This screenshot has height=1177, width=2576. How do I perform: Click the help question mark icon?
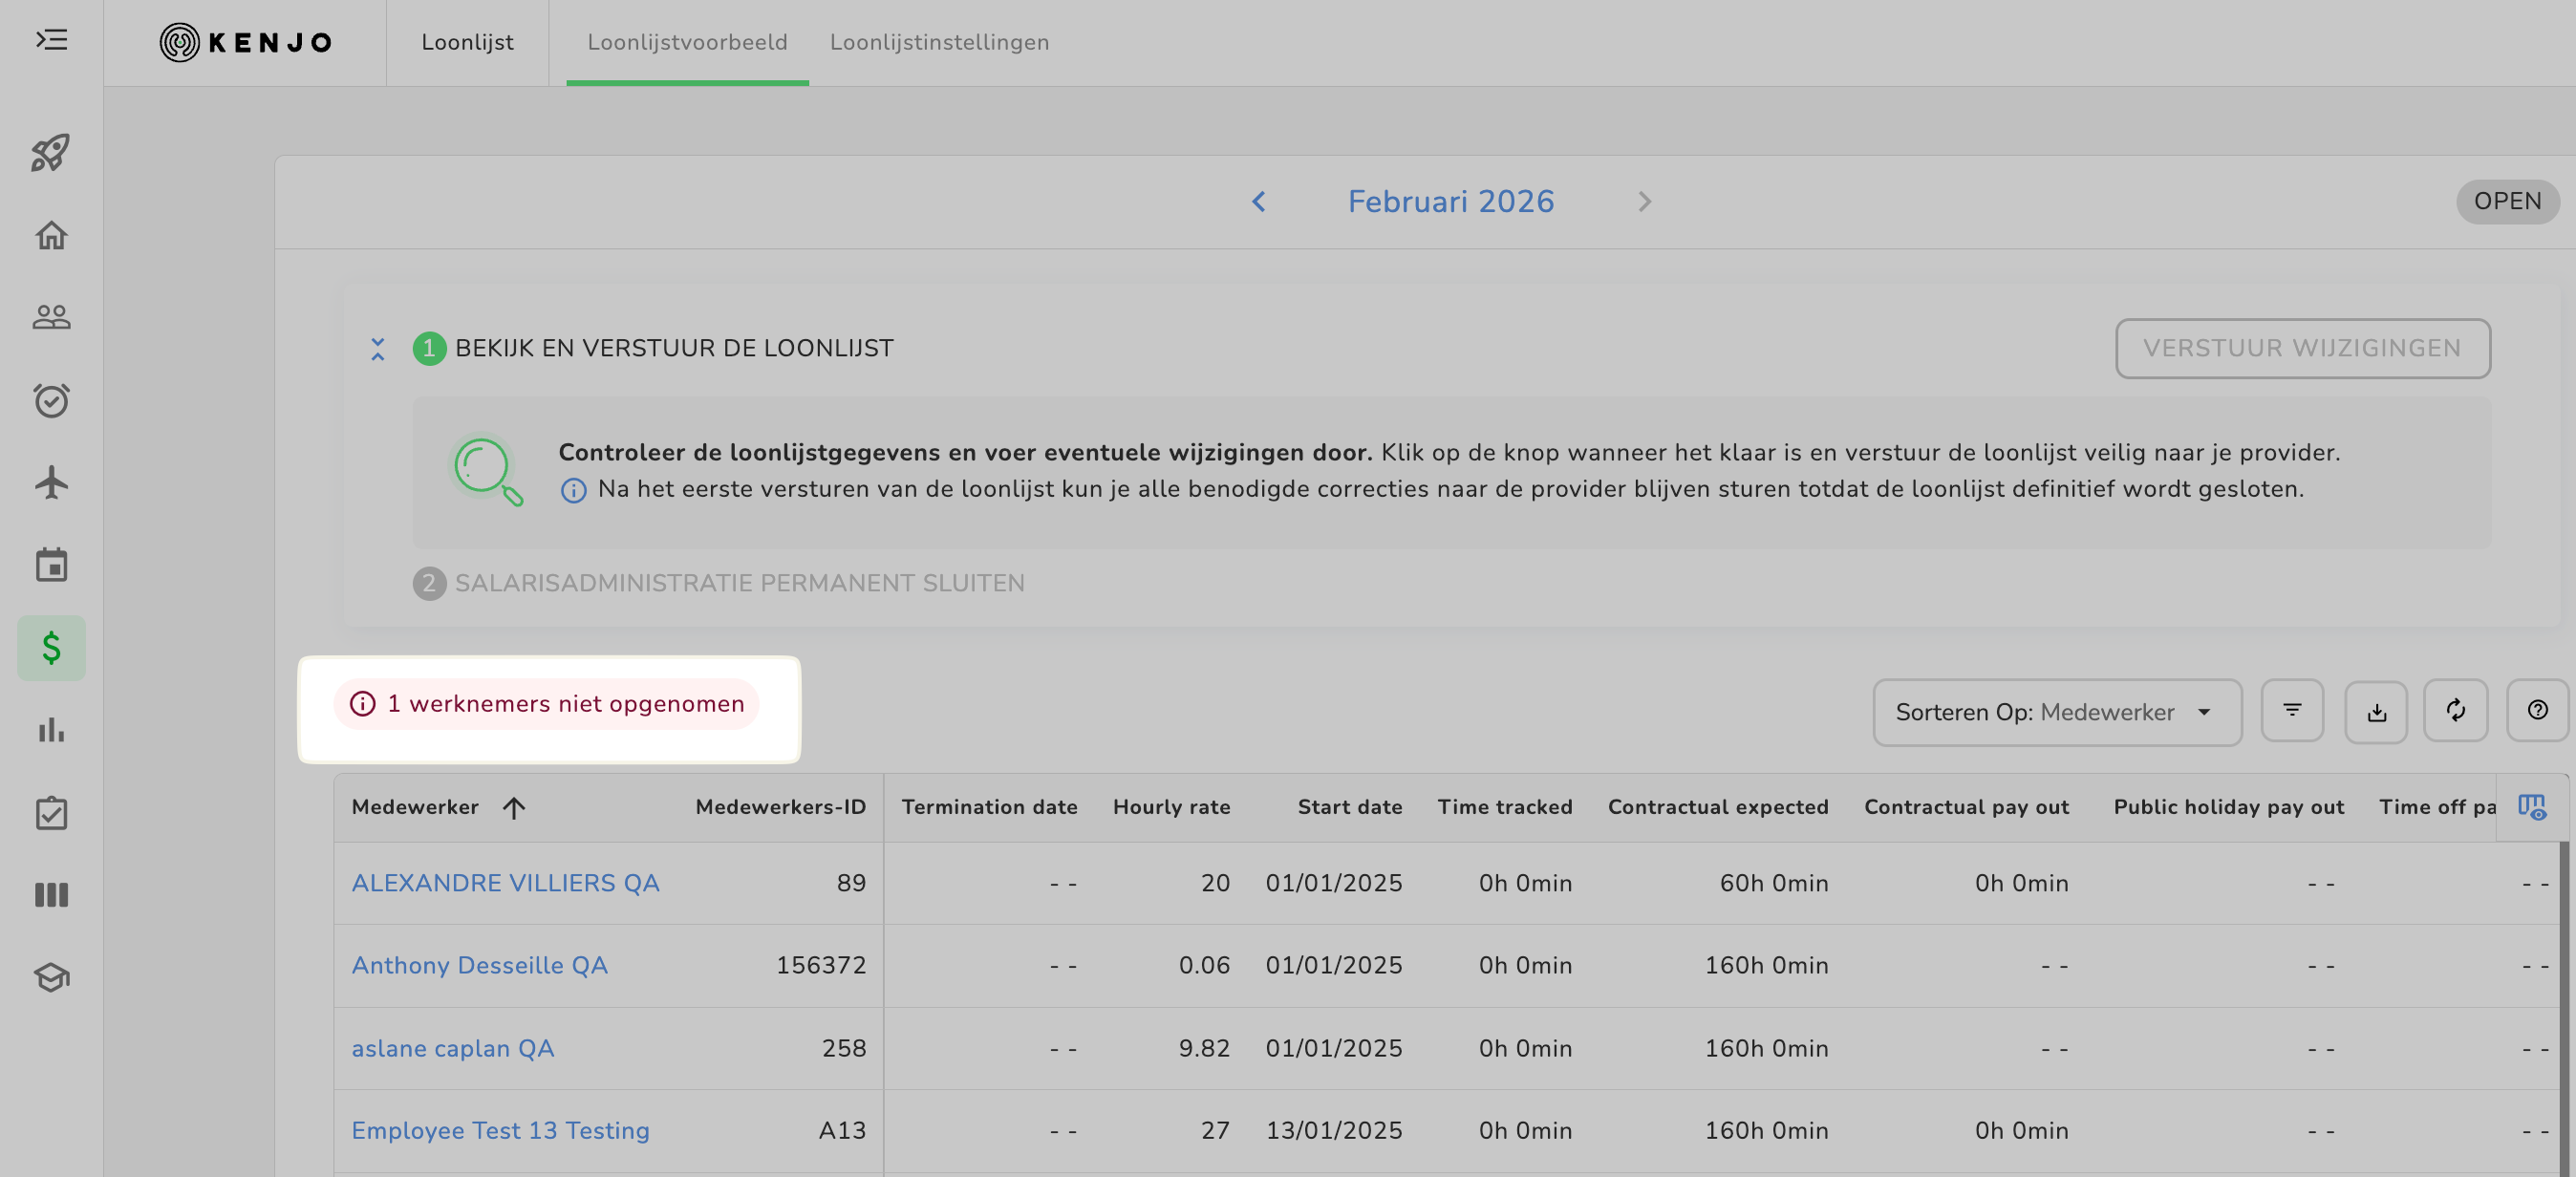pos(2537,711)
